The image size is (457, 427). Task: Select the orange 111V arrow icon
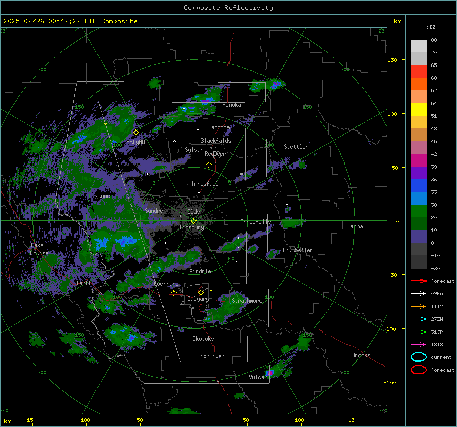click(418, 306)
